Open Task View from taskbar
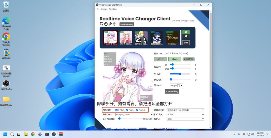The height and width of the screenshot is (138, 271). pos(19,134)
